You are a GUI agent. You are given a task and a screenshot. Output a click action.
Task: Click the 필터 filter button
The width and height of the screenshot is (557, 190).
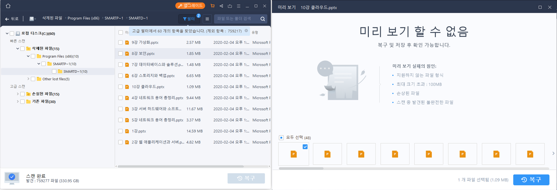(189, 19)
